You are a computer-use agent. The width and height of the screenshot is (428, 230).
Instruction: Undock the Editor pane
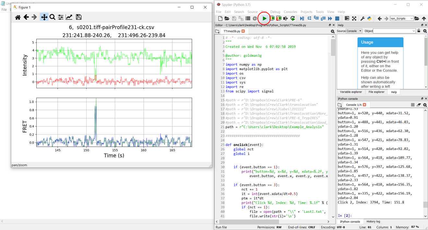tap(330, 25)
